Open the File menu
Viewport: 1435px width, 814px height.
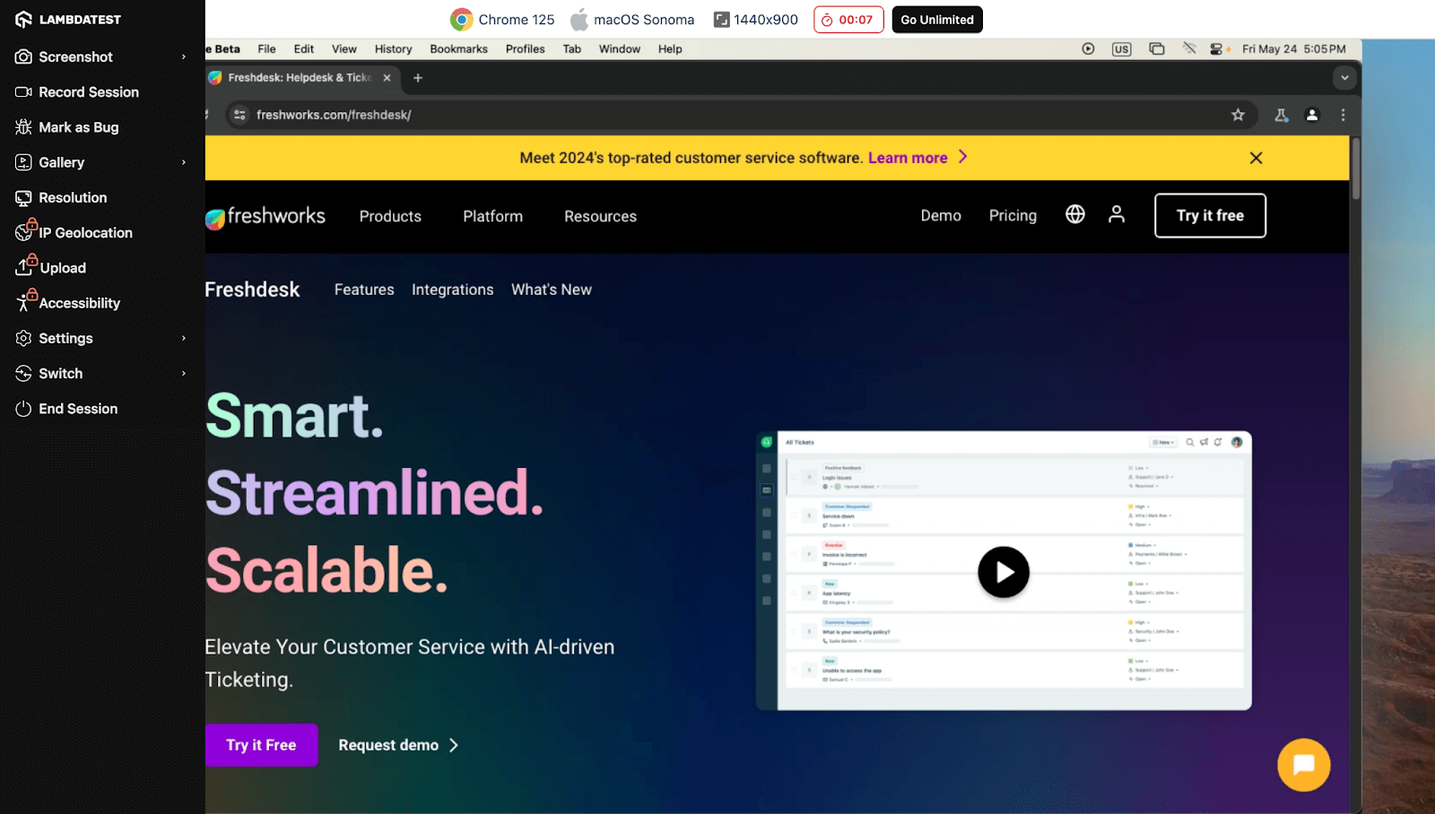(x=266, y=49)
